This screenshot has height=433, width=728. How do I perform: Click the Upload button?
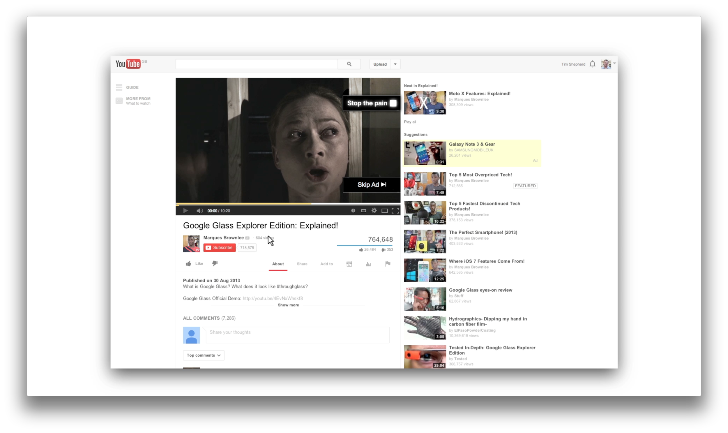coord(380,64)
